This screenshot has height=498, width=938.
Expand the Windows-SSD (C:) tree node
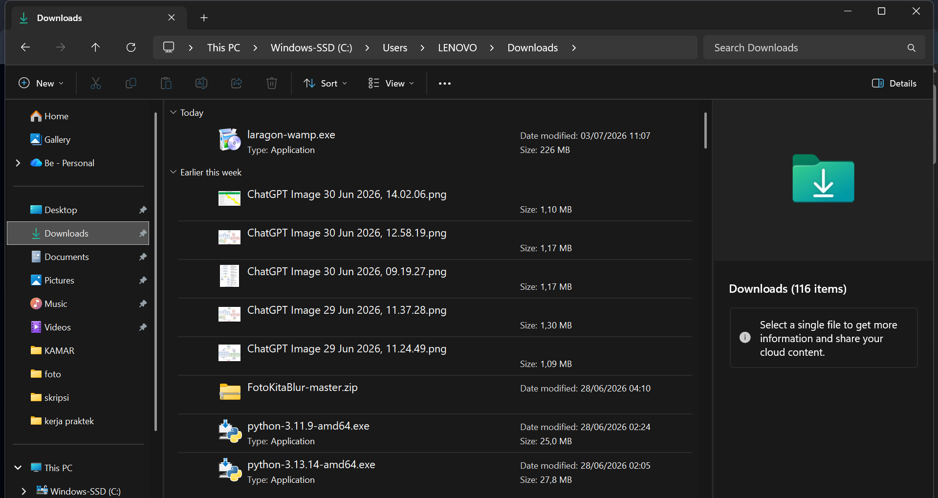[23, 491]
